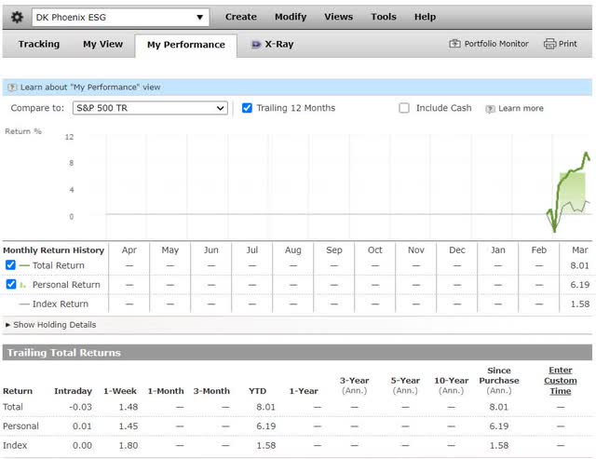The image size is (596, 459).
Task: Open the DK Phoenix ESG portfolio dropdown
Action: pyautogui.click(x=120, y=17)
